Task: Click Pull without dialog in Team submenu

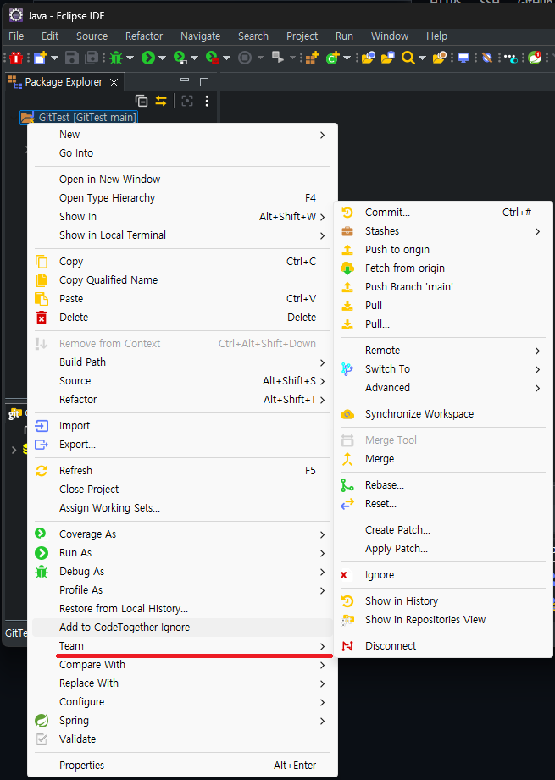Action: 443,306
